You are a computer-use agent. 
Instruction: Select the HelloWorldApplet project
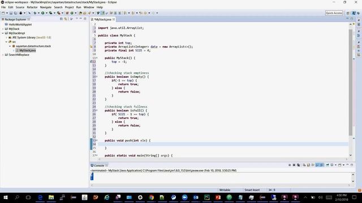[20, 24]
